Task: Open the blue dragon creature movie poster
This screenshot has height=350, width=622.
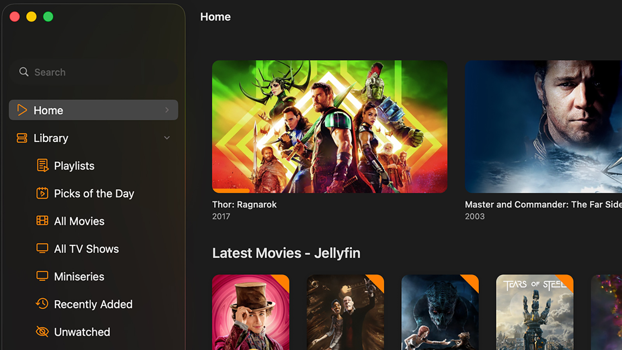Action: pyautogui.click(x=440, y=312)
